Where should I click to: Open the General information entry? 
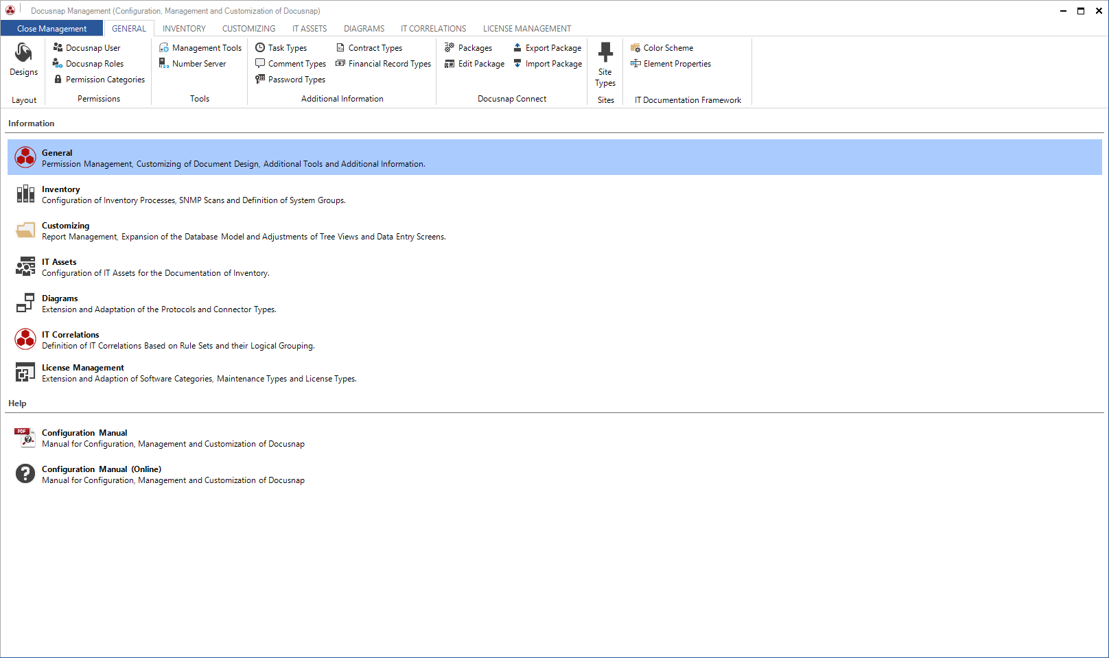pyautogui.click(x=554, y=157)
